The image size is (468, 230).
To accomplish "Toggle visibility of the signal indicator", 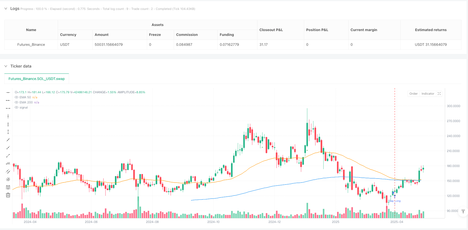I will (17, 108).
